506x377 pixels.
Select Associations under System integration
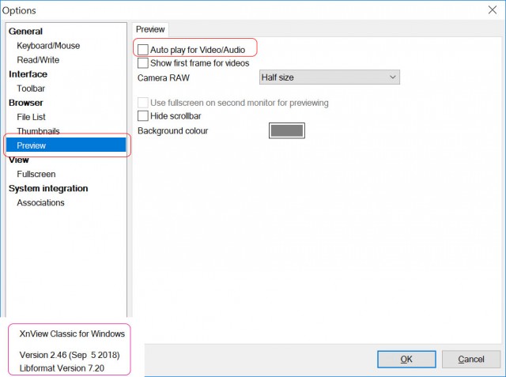coord(40,202)
